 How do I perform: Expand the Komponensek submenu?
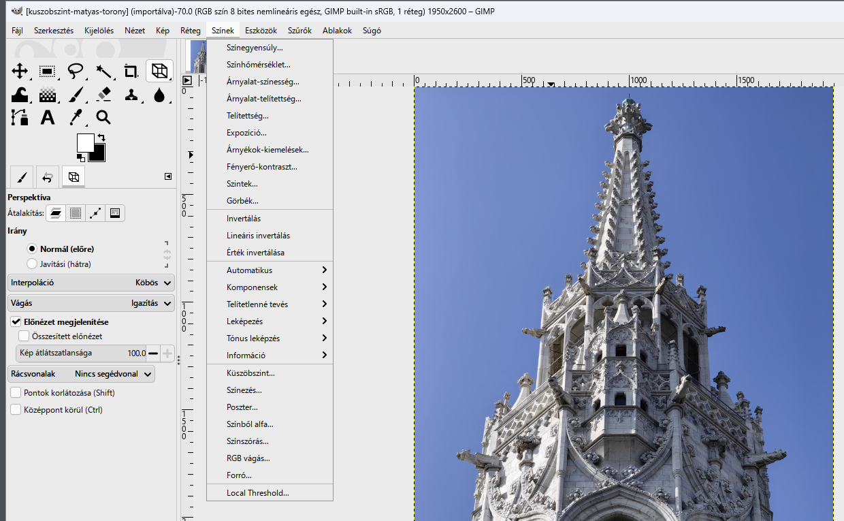coord(270,287)
